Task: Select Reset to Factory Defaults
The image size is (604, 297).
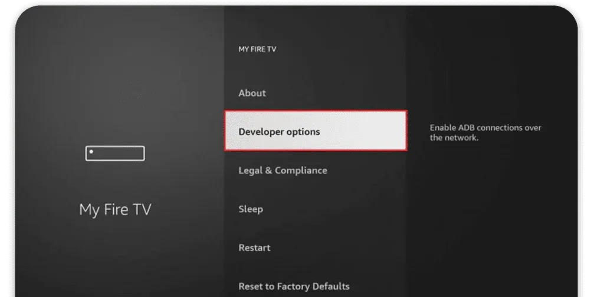Action: pyautogui.click(x=294, y=286)
